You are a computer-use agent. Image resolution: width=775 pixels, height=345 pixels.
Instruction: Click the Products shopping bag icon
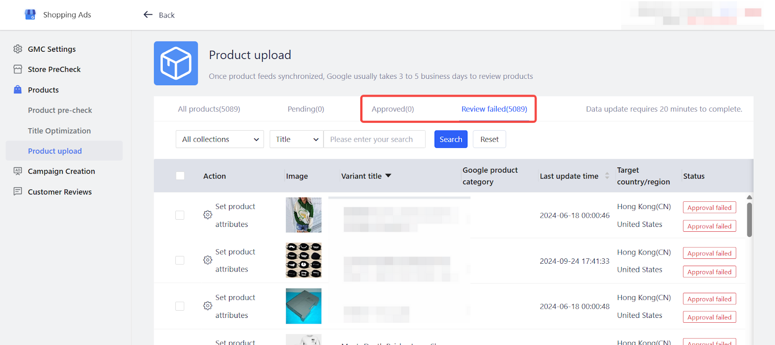point(18,90)
